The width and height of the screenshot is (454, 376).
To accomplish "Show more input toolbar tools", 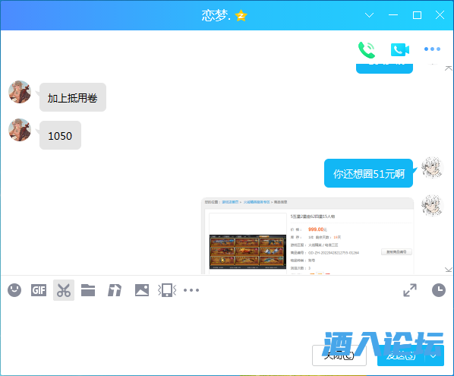I will tap(191, 290).
